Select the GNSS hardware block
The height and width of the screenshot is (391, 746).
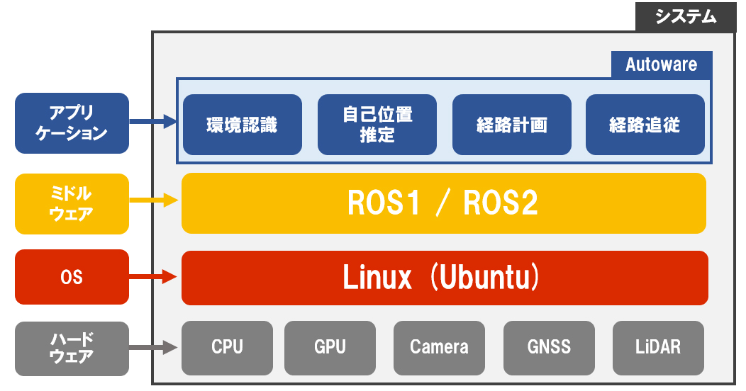pyautogui.click(x=549, y=348)
